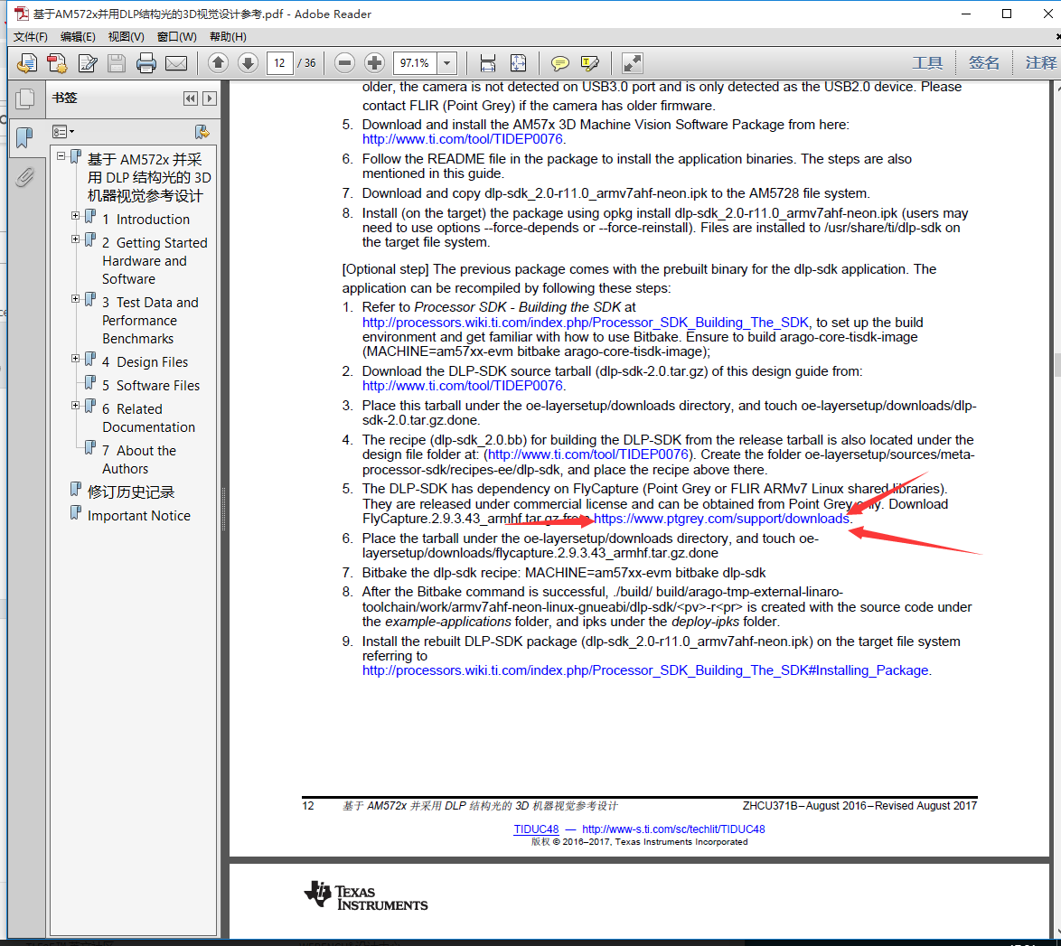Open the ptgrey.com support downloads link
1061x946 pixels.
pyautogui.click(x=721, y=519)
